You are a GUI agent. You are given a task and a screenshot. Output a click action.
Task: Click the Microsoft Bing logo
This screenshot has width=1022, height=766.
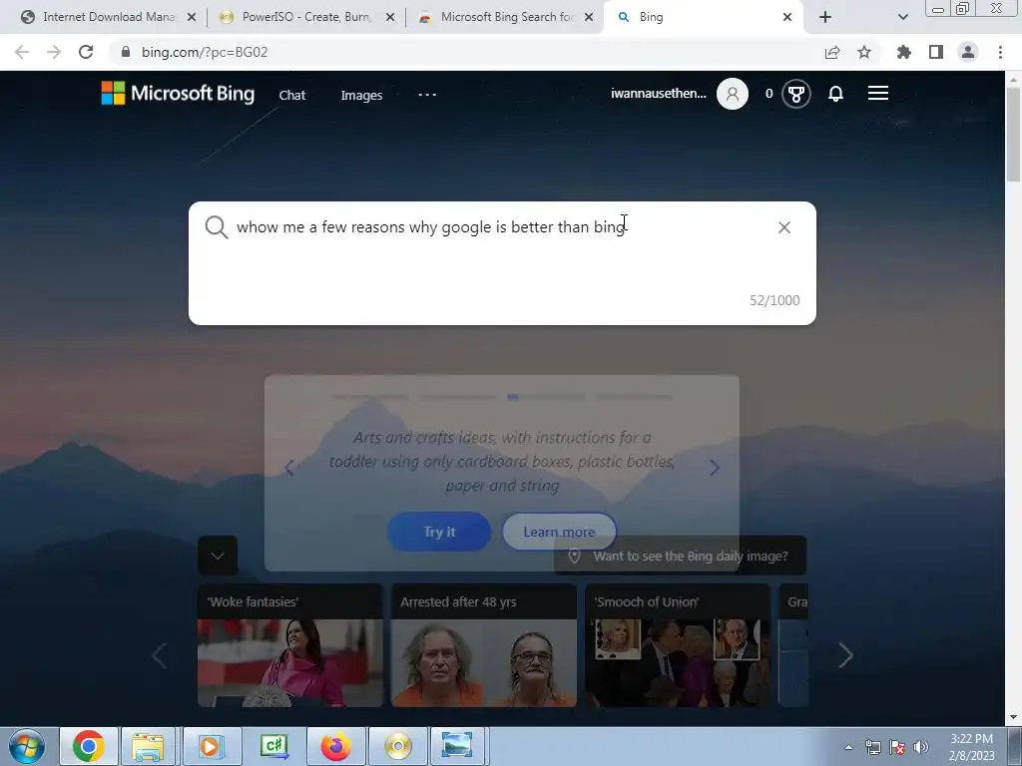coord(178,93)
